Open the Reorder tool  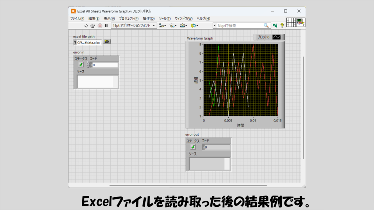coord(194,25)
